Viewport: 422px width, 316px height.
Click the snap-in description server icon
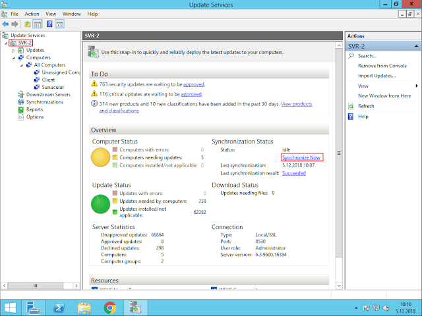(94, 51)
